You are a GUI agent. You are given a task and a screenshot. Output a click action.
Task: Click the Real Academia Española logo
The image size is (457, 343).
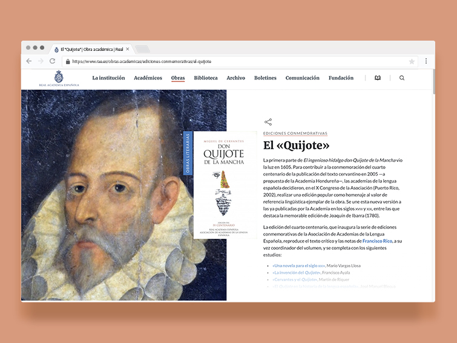coord(59,78)
